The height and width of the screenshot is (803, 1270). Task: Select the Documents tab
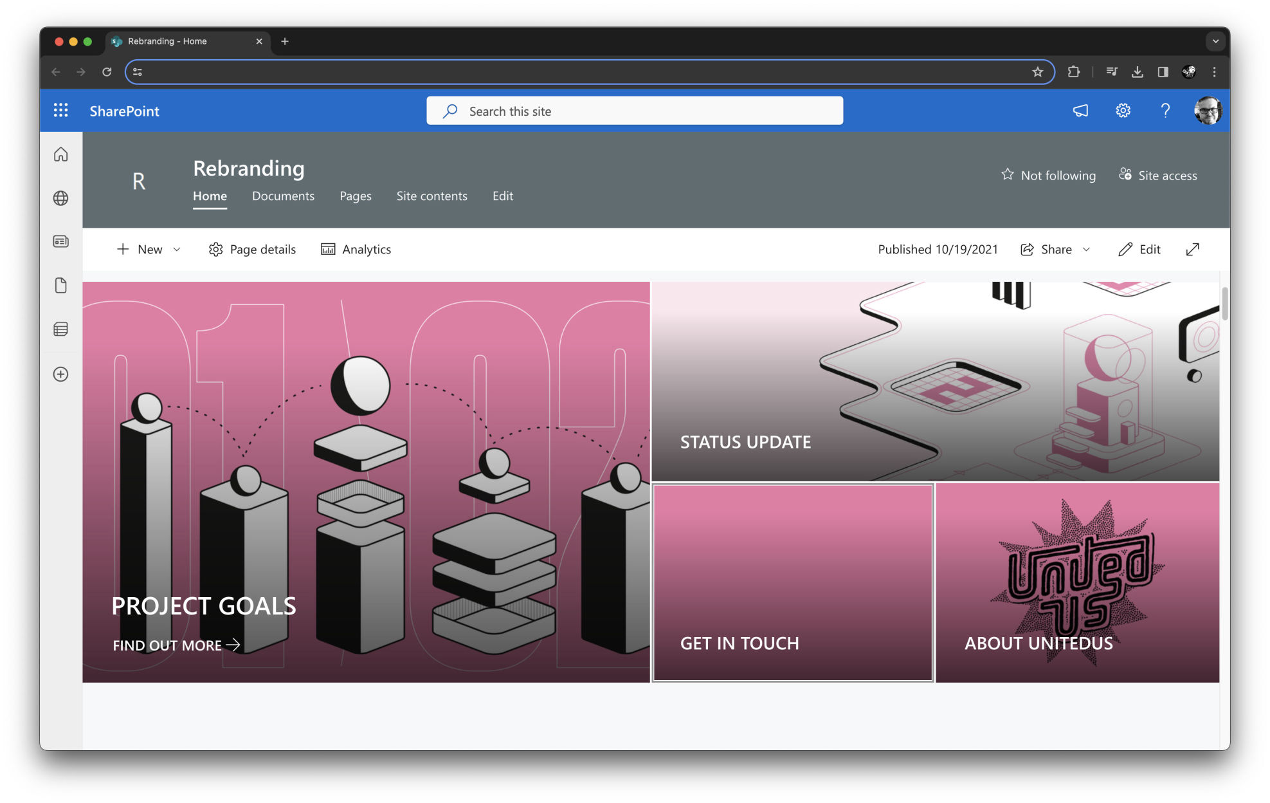[282, 195]
